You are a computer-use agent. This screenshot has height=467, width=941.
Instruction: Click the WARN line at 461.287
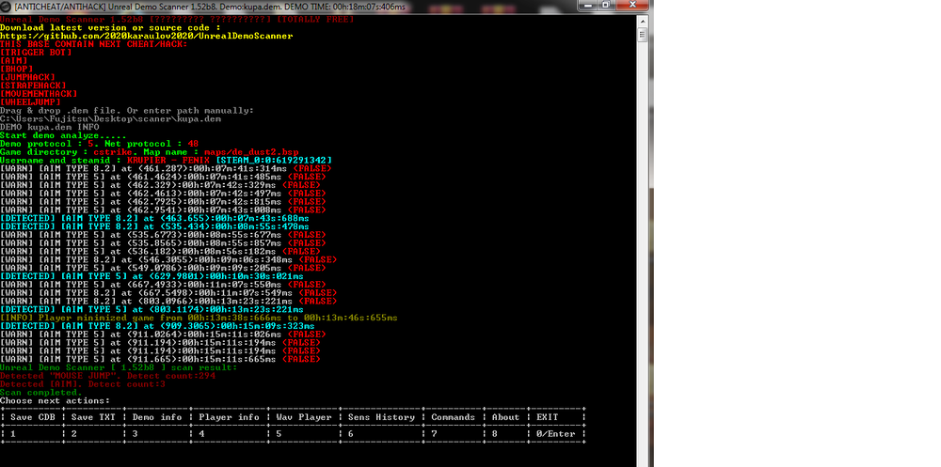166,169
